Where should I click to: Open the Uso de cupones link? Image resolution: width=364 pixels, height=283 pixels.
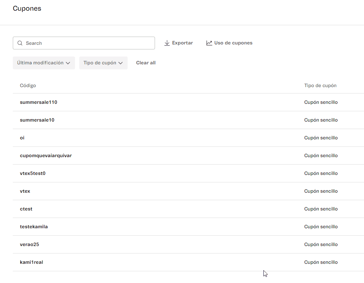(233, 43)
